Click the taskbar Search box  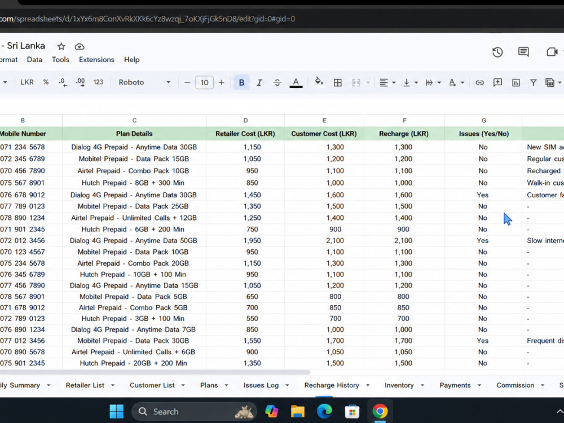click(194, 412)
